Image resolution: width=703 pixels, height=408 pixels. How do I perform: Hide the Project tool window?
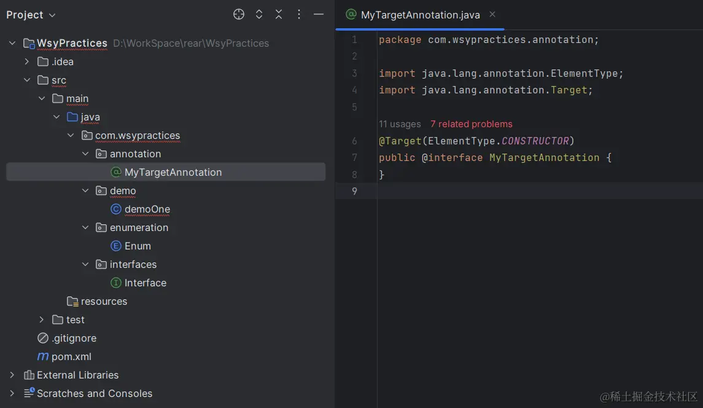pos(318,15)
